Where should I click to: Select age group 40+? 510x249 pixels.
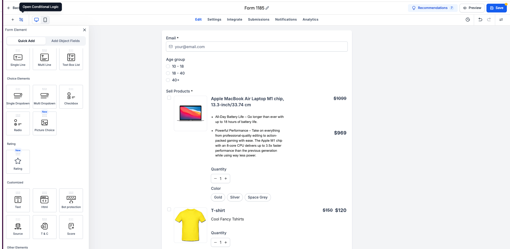tap(168, 80)
